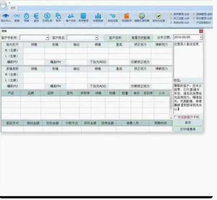Click the 保存 save button
Viewport: 217px width, 200px height.
(x=188, y=123)
